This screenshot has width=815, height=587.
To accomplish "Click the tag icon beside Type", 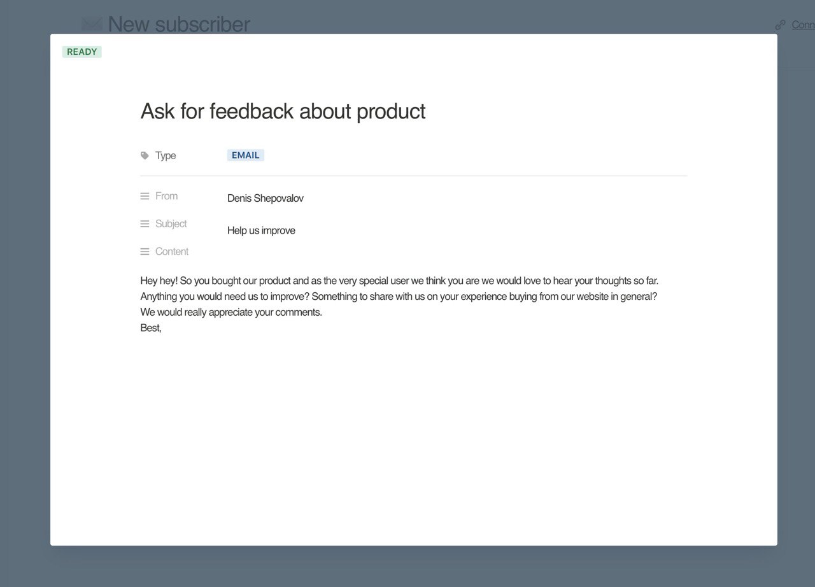I will pos(145,155).
